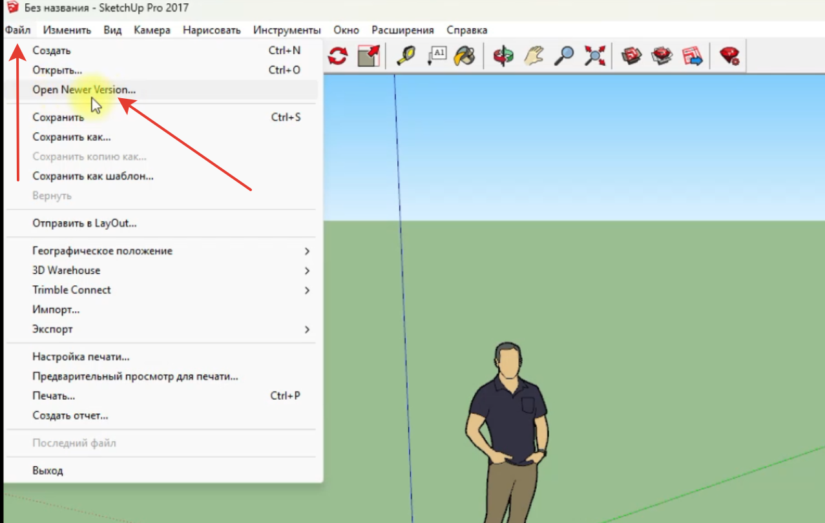The width and height of the screenshot is (825, 523).
Task: Choose Импорт... from the menu
Action: click(56, 309)
